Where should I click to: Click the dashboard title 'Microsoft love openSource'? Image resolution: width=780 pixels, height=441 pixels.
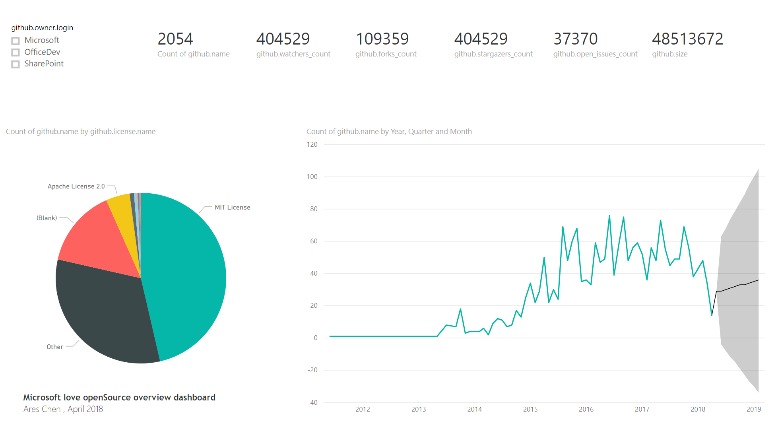click(x=119, y=397)
